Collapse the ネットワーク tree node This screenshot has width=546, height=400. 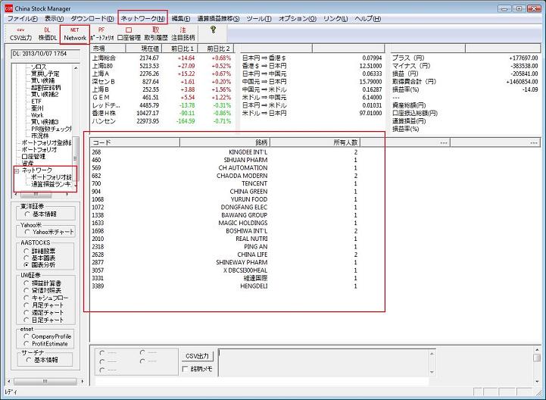[17, 170]
